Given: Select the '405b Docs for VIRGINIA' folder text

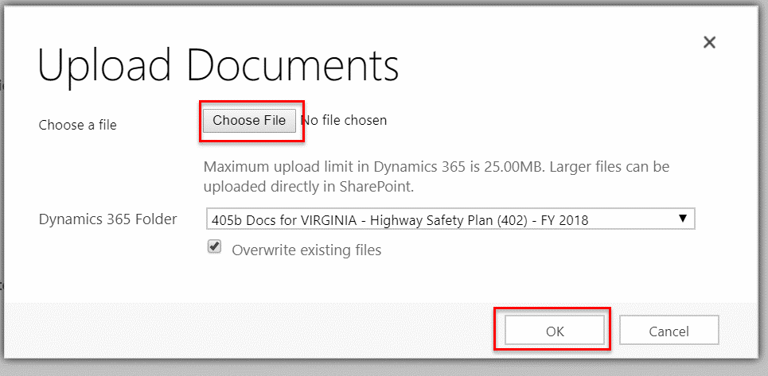Looking at the screenshot, I should [281, 220].
